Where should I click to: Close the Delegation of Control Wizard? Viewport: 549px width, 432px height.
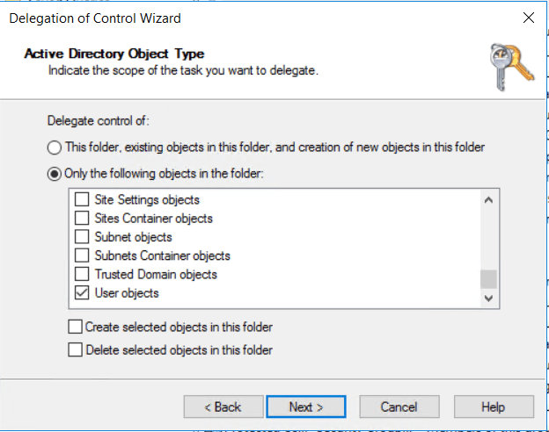coord(528,18)
